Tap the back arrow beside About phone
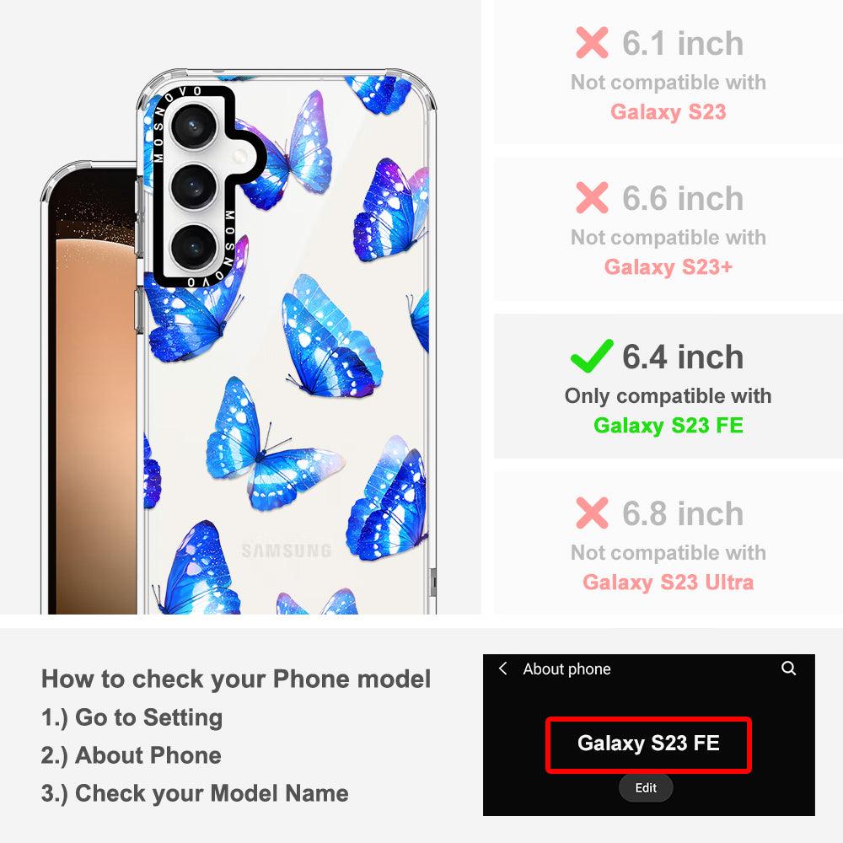The height and width of the screenshot is (843, 843). pos(502,668)
